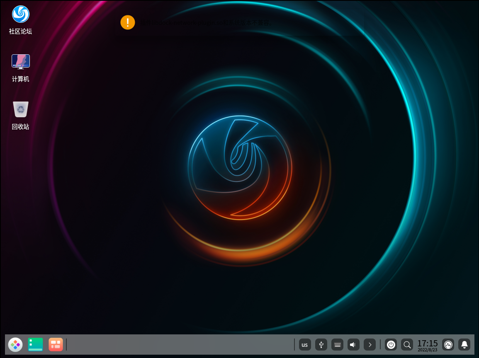Click the 17:15 clock display
This screenshot has width=479, height=358.
tap(427, 344)
